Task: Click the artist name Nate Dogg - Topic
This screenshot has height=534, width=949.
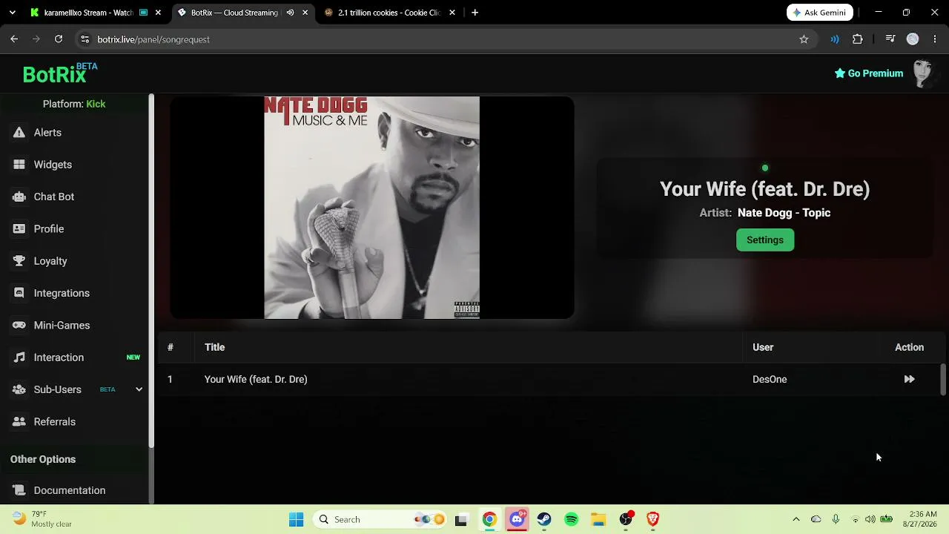Action: tap(784, 213)
